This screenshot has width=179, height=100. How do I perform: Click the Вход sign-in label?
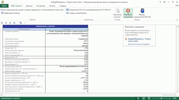point(177,6)
